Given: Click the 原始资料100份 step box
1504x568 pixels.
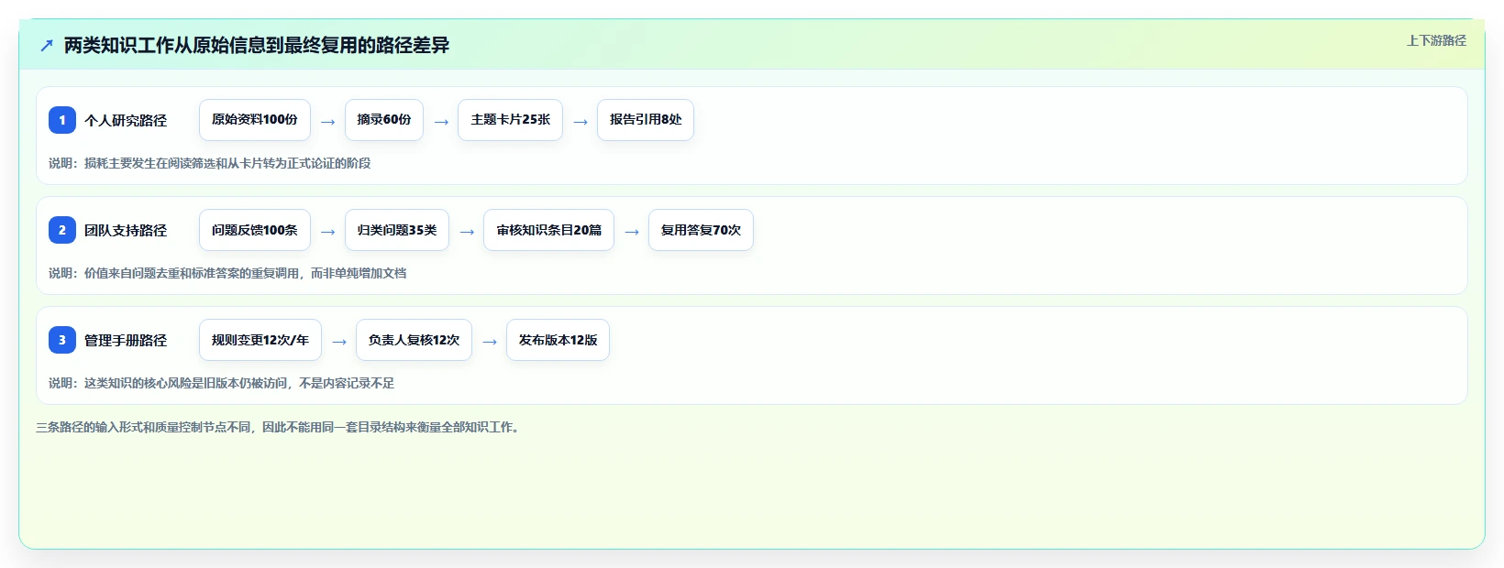Looking at the screenshot, I should click(255, 120).
